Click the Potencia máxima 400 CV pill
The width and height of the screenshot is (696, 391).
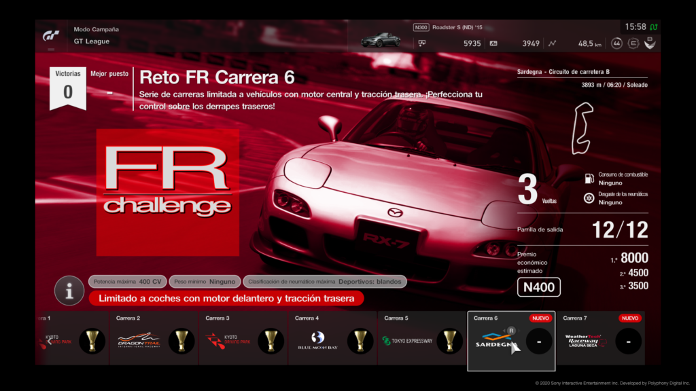coord(127,282)
